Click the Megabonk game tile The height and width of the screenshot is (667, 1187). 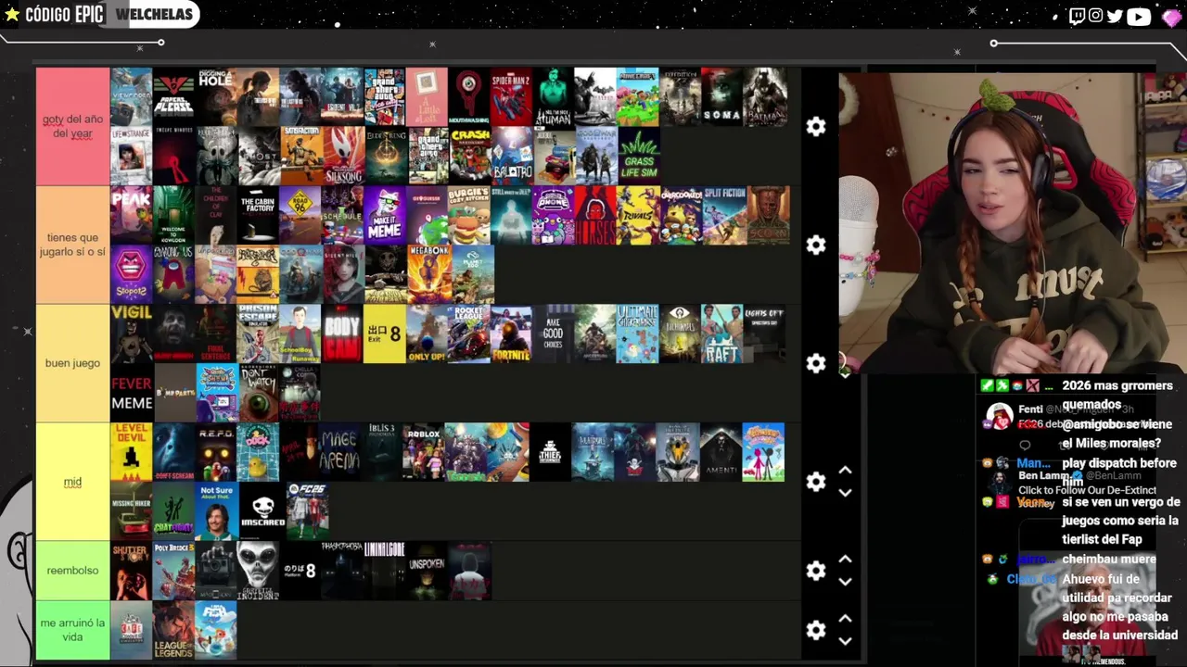429,274
